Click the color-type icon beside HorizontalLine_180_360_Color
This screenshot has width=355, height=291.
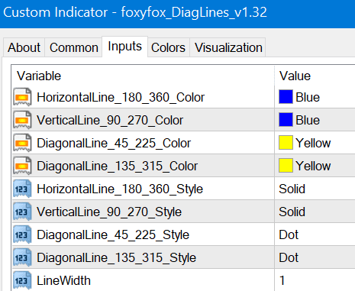(x=22, y=97)
